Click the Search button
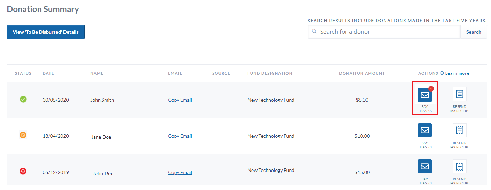491x190 pixels. 474,32
